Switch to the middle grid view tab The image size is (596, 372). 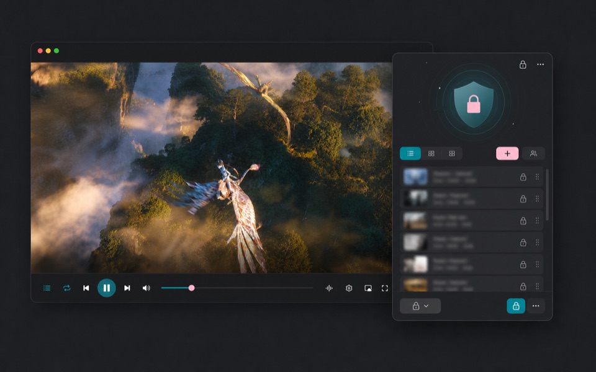tap(431, 153)
